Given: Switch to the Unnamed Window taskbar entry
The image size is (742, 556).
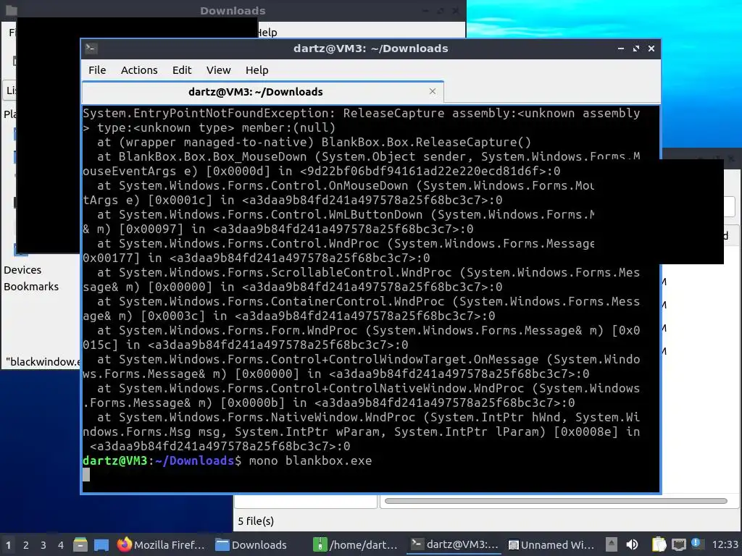Looking at the screenshot, I should click(551, 544).
